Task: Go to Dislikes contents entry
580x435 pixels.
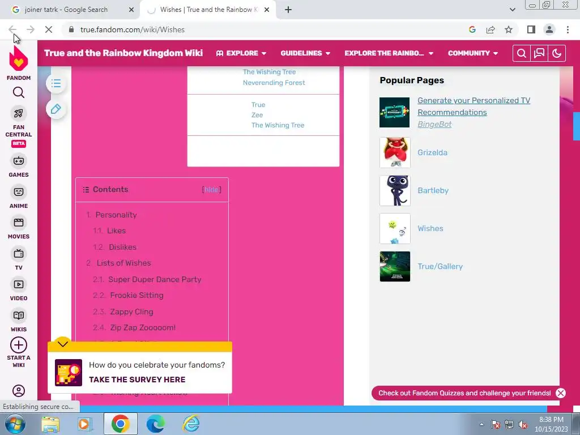Action: 122,247
